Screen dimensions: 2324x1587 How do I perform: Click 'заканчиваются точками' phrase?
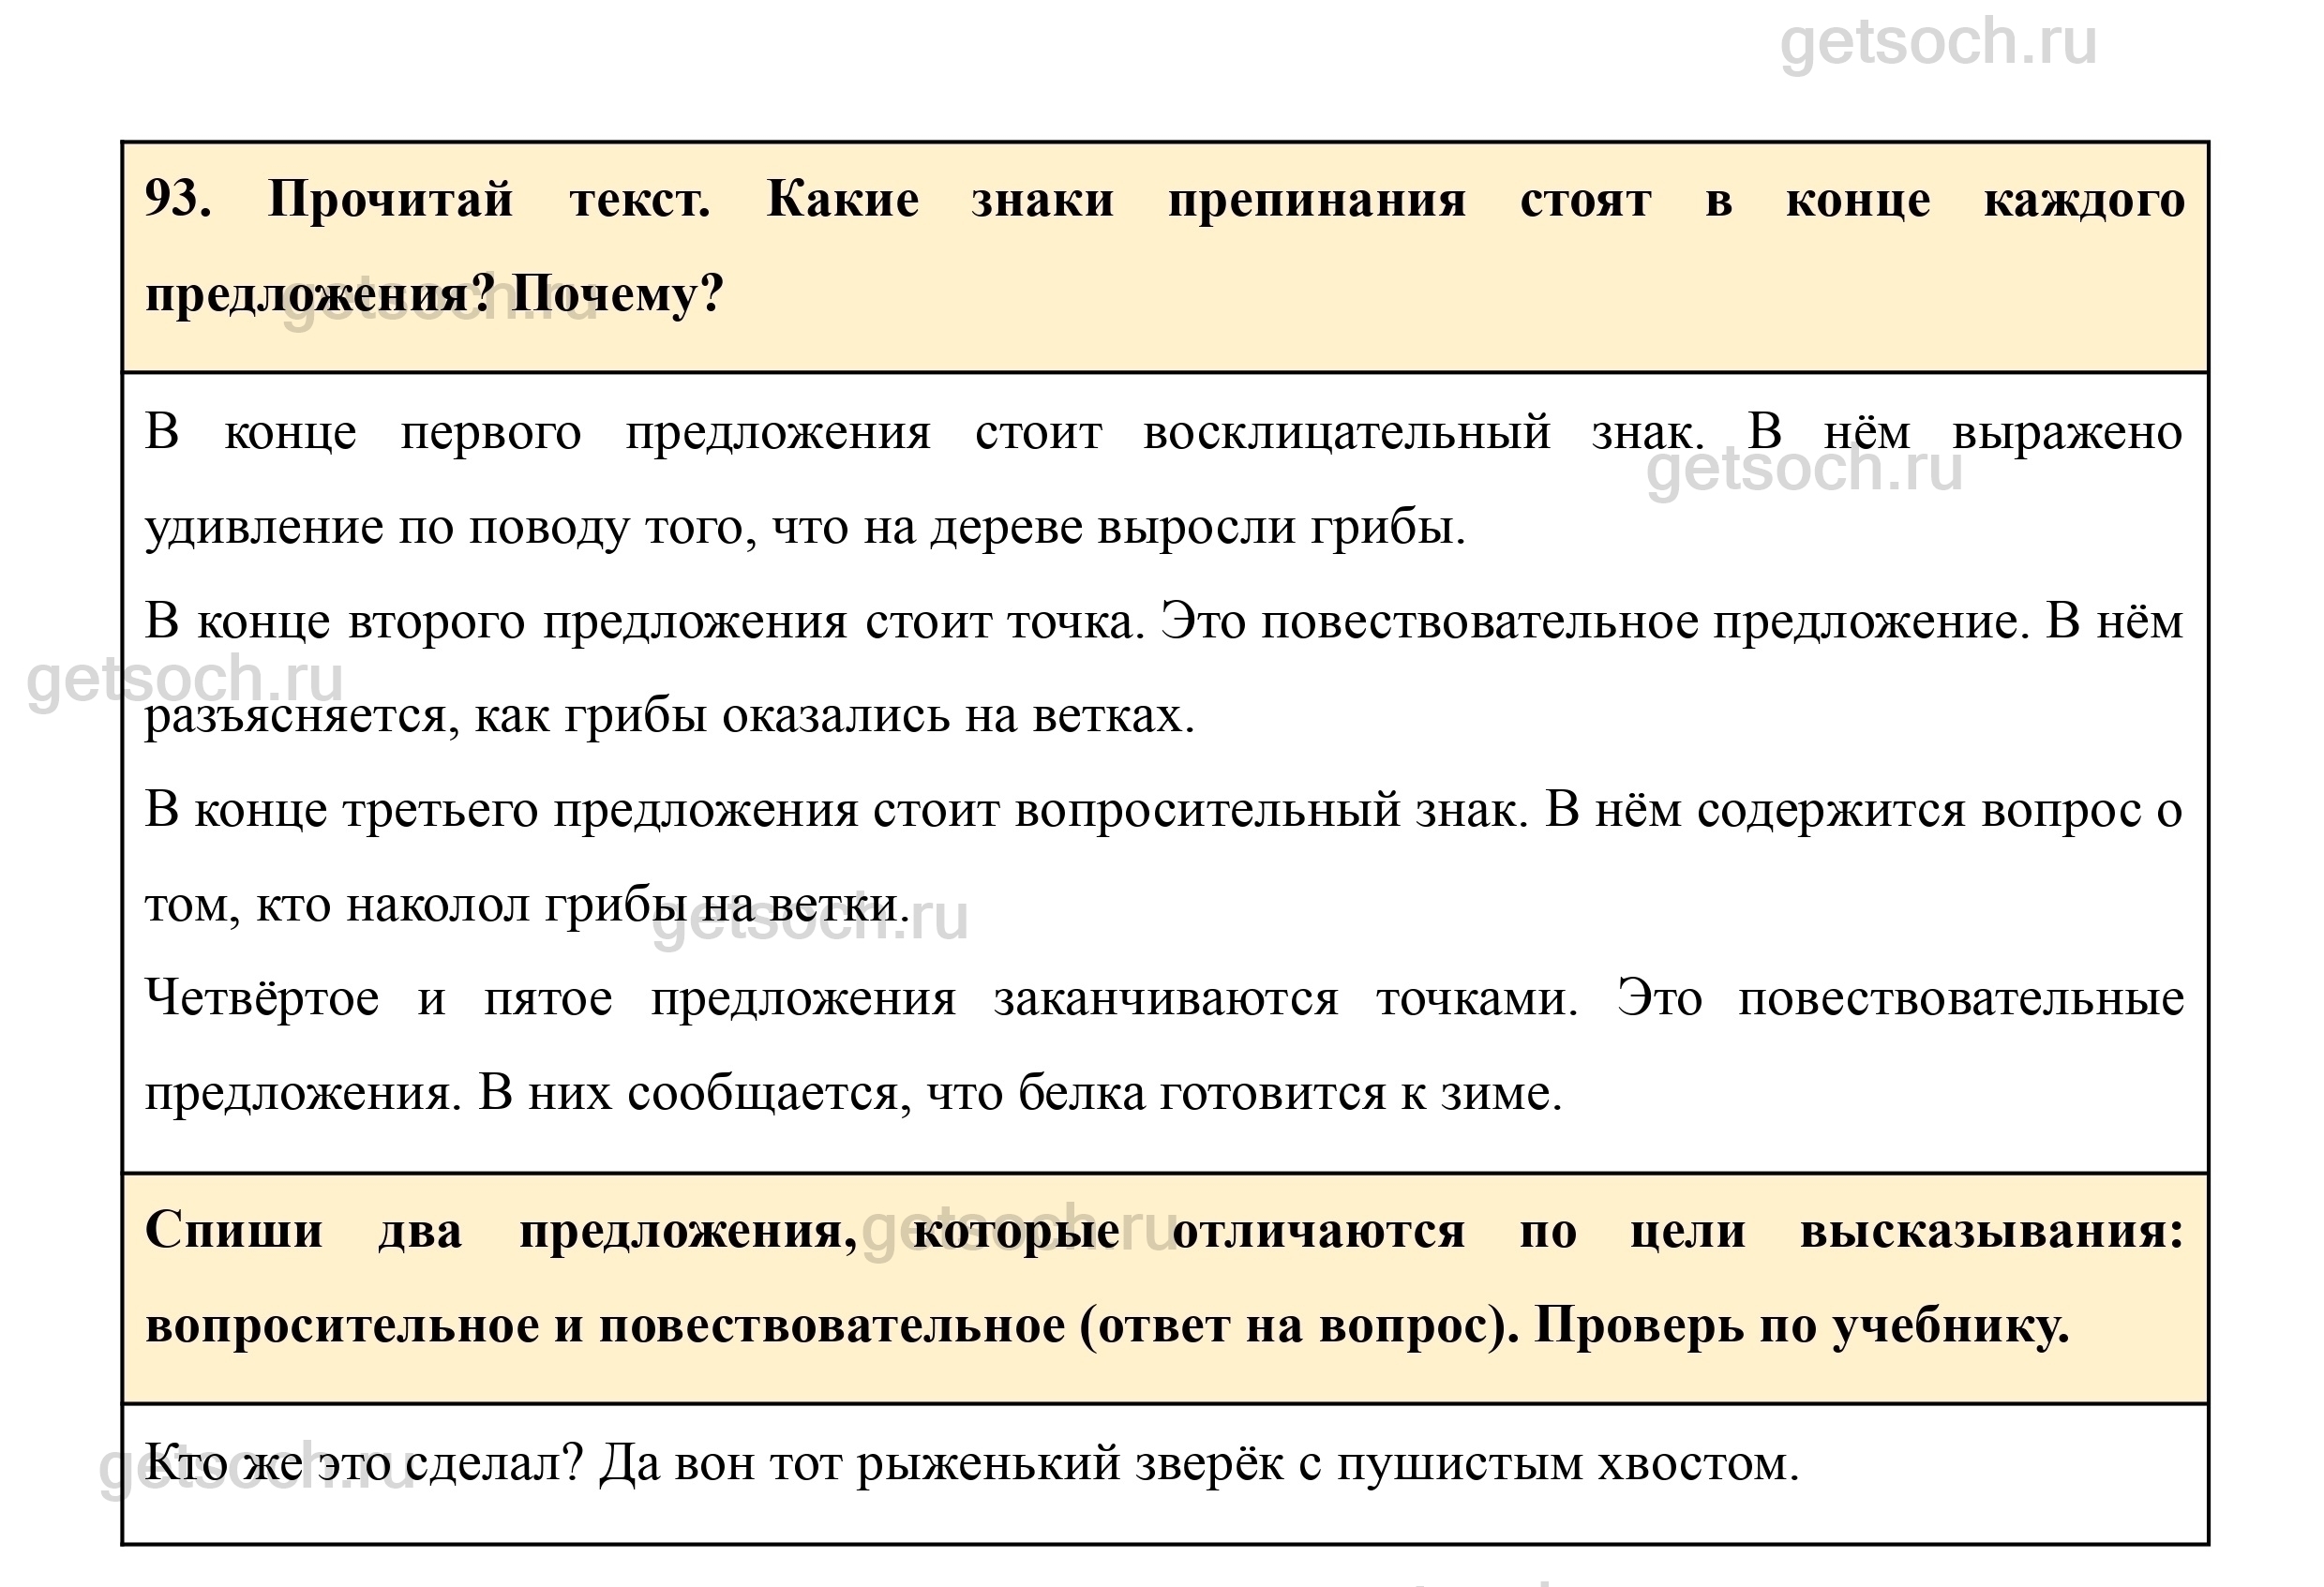pyautogui.click(x=1284, y=998)
